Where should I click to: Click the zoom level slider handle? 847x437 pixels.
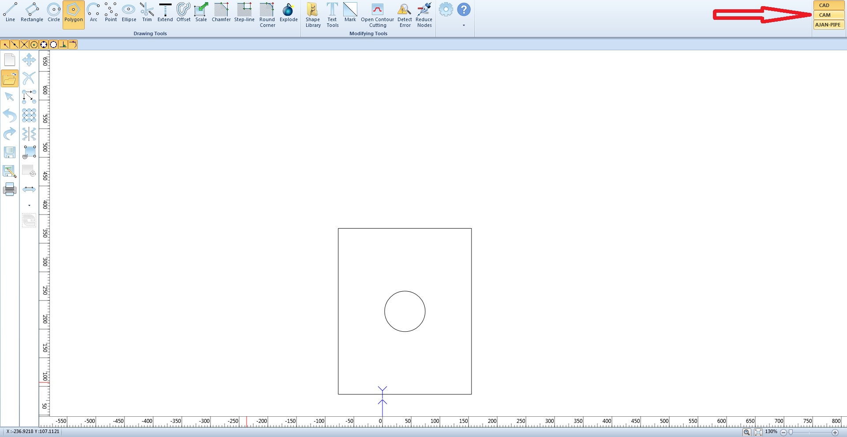791,432
